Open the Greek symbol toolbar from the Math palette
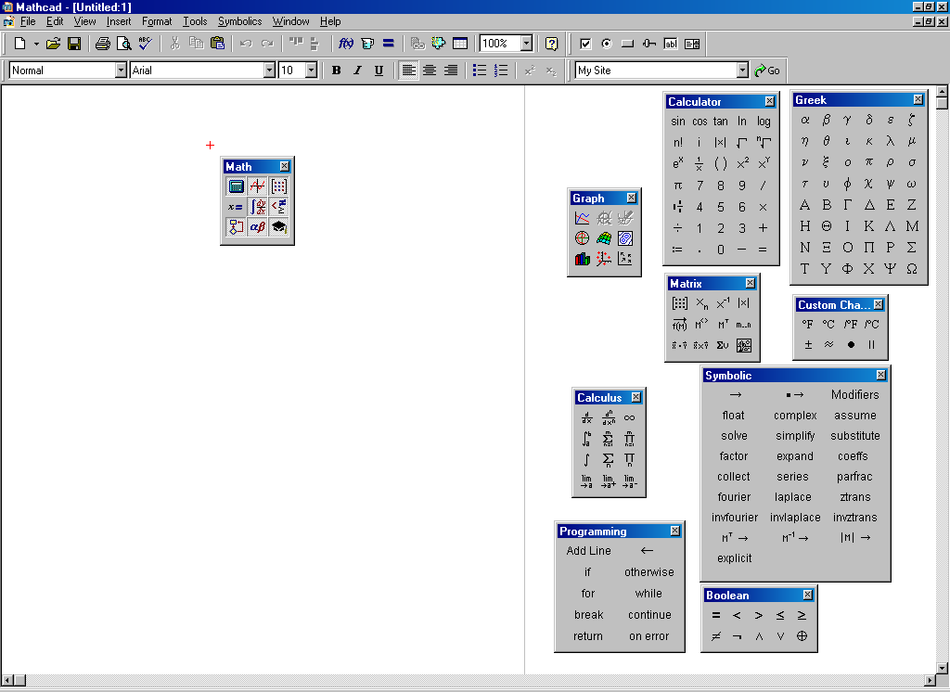This screenshot has width=950, height=692. coord(258,227)
